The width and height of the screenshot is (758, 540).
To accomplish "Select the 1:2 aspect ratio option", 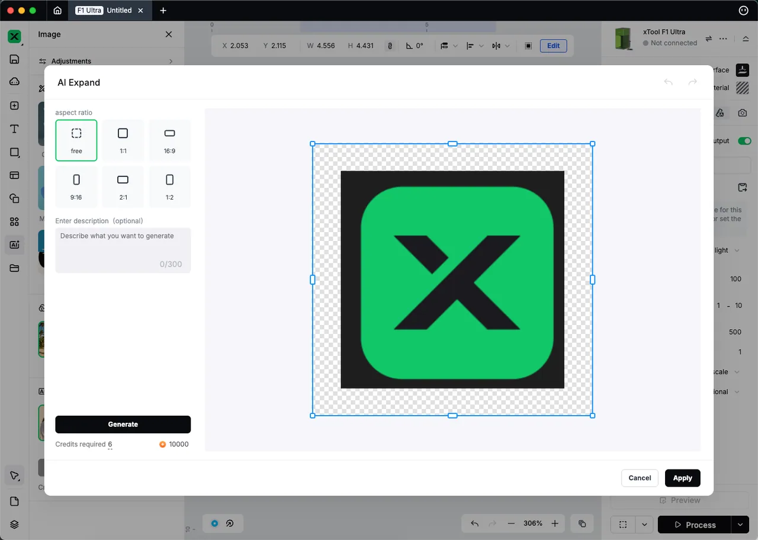I will (169, 187).
